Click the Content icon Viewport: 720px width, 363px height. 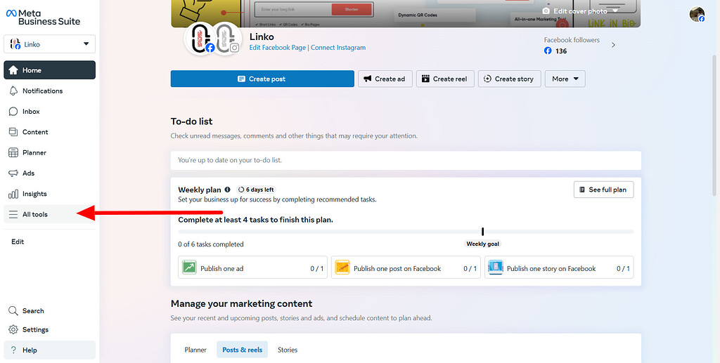coord(13,132)
